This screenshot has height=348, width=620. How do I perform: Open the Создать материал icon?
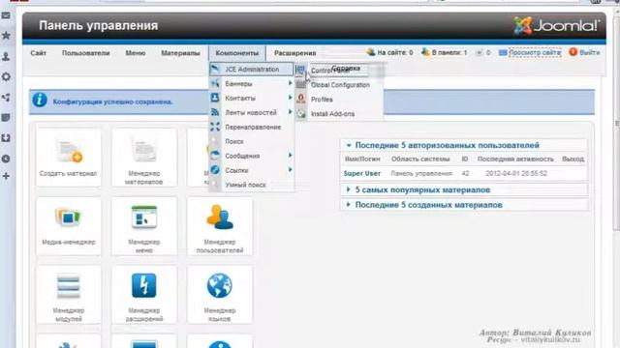pos(69,157)
